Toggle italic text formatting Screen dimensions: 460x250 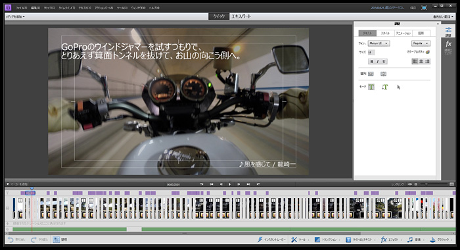(x=378, y=61)
